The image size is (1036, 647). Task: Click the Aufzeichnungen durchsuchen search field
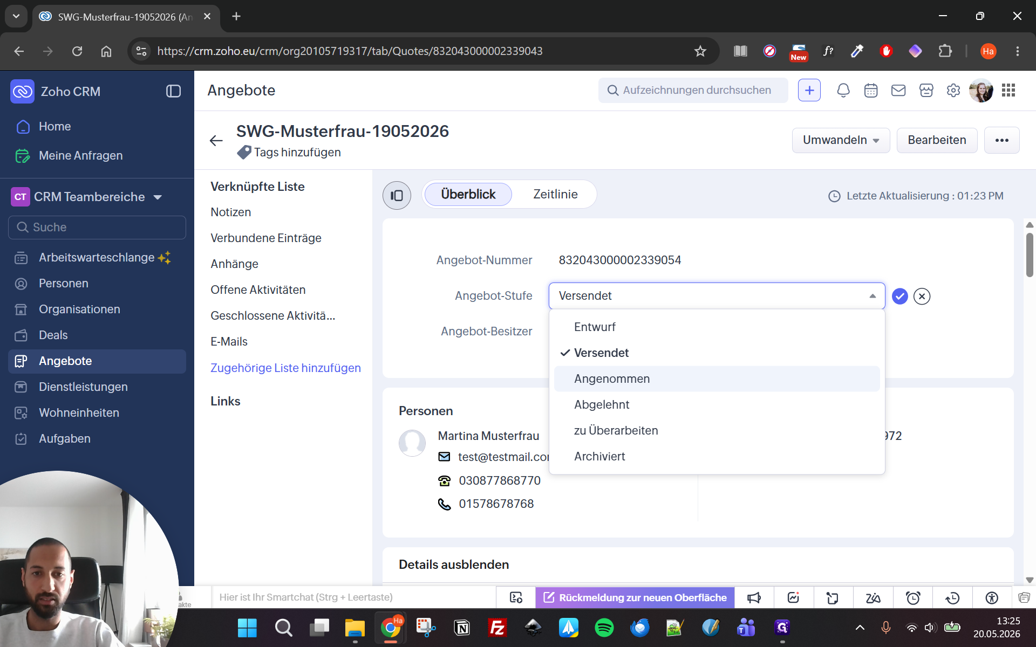(x=693, y=91)
